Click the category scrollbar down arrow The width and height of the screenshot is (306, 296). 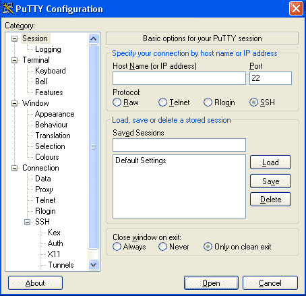click(x=93, y=264)
